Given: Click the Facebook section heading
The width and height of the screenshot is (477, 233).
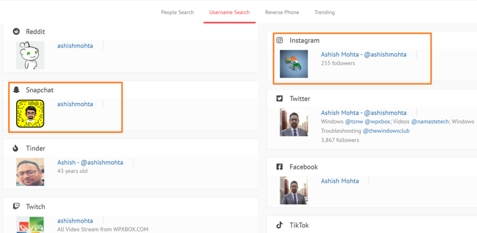Looking at the screenshot, I should pyautogui.click(x=304, y=167).
